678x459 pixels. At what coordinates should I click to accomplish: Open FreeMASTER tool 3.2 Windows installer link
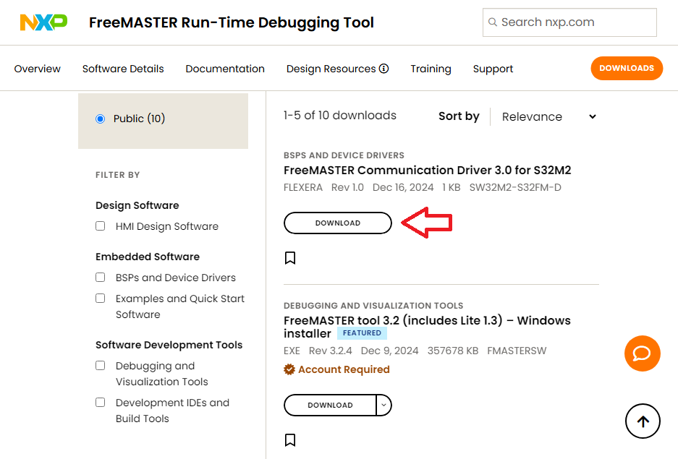[x=427, y=320]
